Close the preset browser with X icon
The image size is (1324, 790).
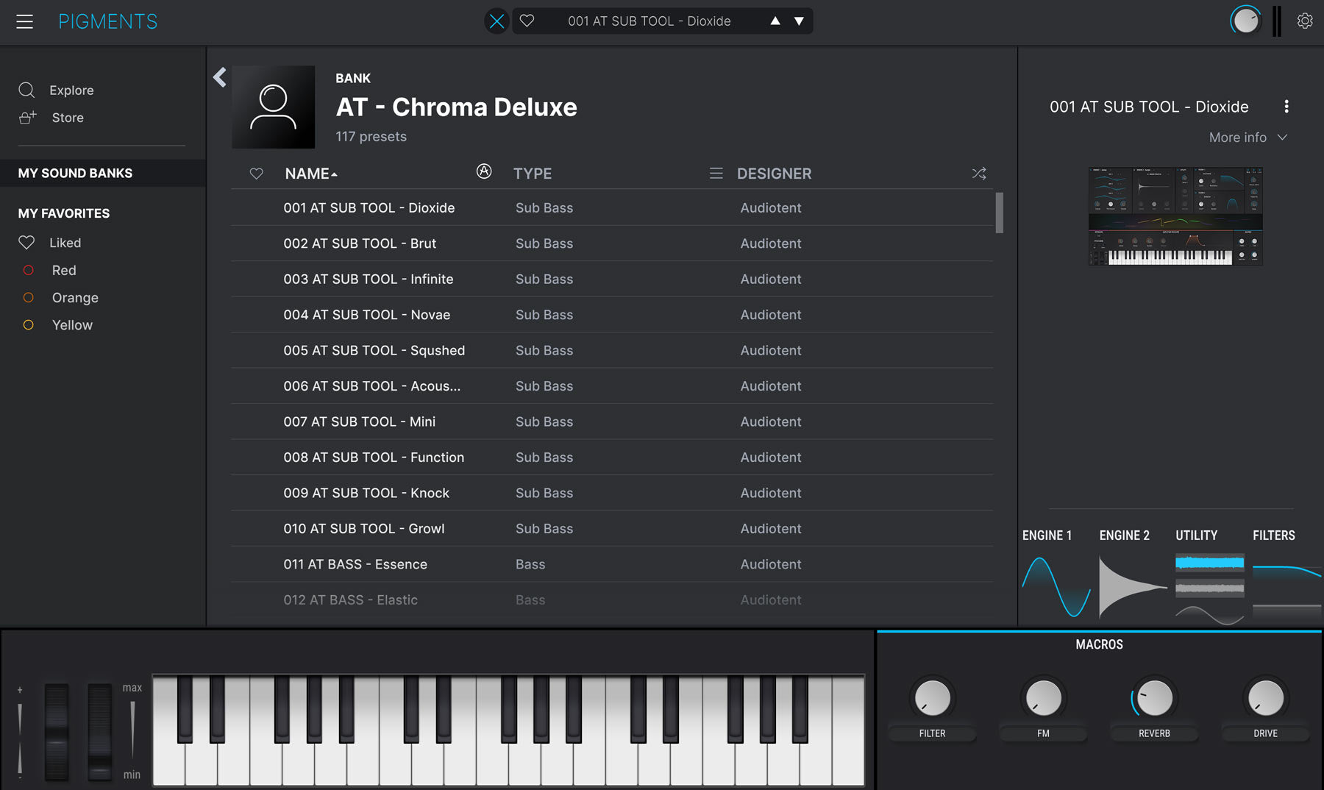tap(497, 21)
